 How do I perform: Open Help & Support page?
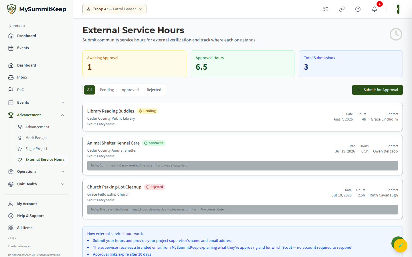tap(37, 216)
